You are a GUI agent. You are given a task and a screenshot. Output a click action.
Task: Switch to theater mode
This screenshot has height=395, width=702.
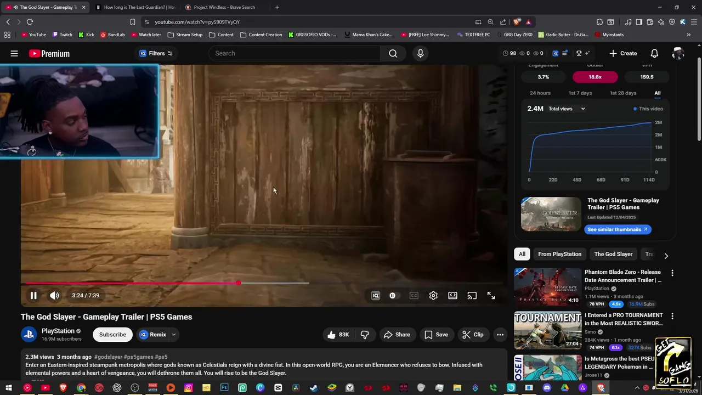coord(452,295)
